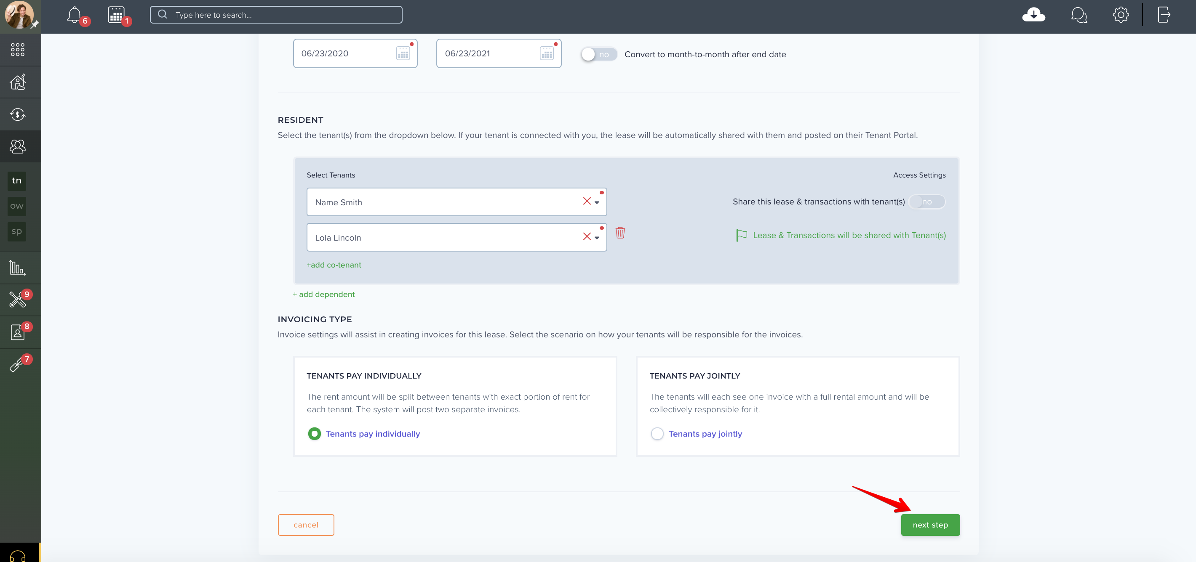The image size is (1196, 562).
Task: Delete the Lola Lincoln co-tenant row
Action: pos(620,232)
